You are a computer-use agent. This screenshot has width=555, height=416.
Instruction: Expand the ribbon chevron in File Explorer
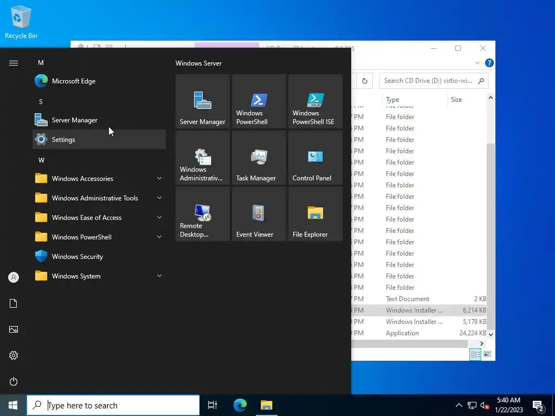pos(477,63)
